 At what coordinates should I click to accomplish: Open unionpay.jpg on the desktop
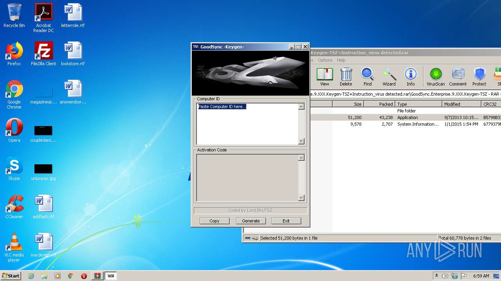(43, 172)
